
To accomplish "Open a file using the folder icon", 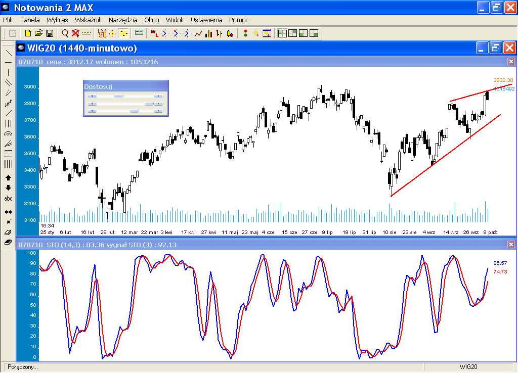I will point(38,33).
